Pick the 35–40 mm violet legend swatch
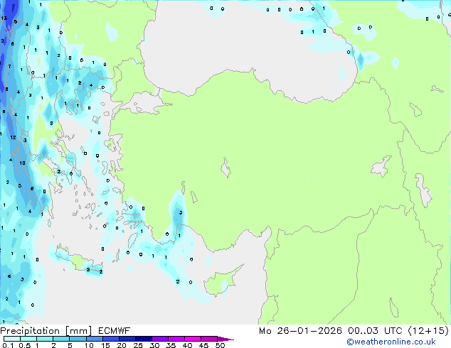This screenshot has height=348, width=451. pyautogui.click(x=176, y=339)
